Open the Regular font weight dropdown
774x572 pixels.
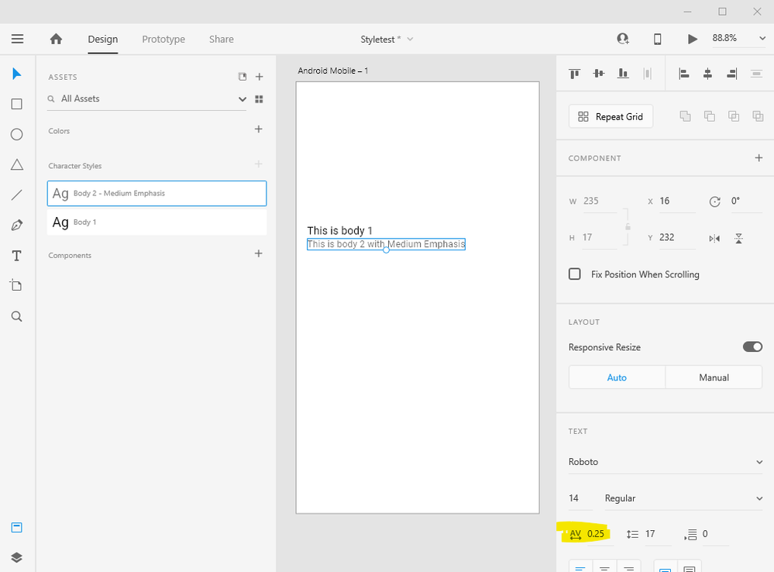(x=683, y=498)
